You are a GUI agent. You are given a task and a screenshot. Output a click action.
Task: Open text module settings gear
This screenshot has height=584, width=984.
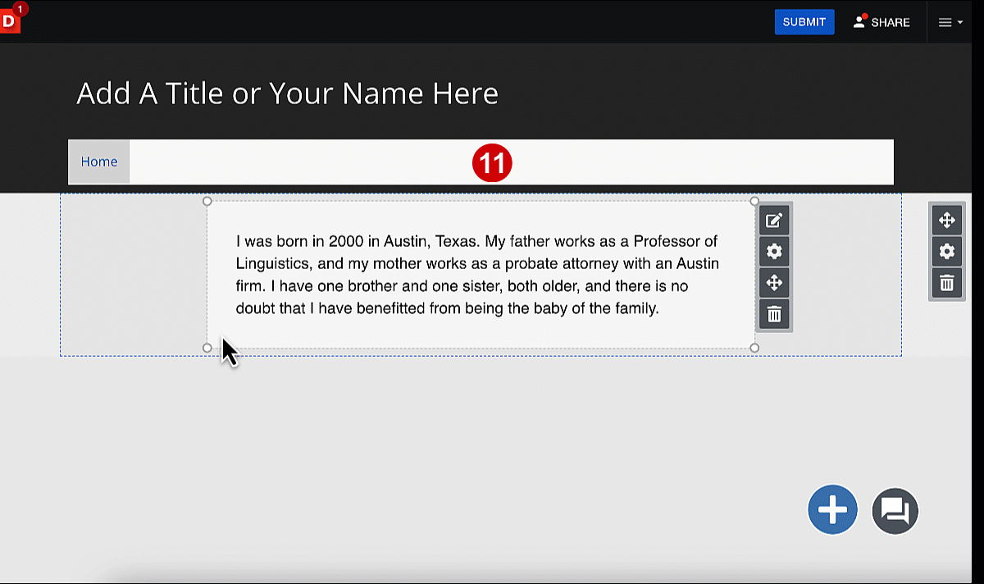pos(774,251)
